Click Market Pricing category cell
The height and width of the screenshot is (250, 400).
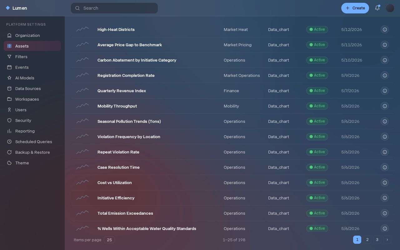point(237,45)
